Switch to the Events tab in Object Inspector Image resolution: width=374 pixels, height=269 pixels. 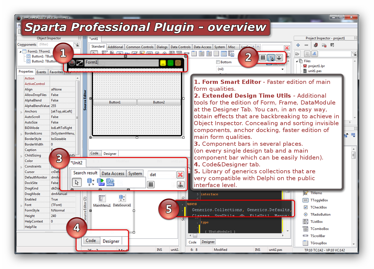click(41, 72)
